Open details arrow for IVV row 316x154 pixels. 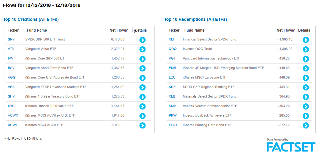tap(143, 59)
